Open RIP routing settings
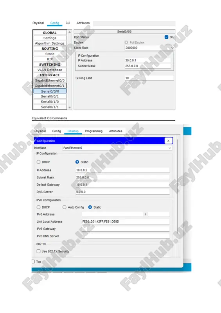This screenshot has width=221, height=313. click(x=50, y=59)
